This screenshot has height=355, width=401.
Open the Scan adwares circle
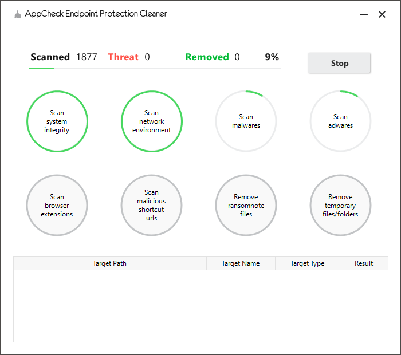pyautogui.click(x=340, y=121)
